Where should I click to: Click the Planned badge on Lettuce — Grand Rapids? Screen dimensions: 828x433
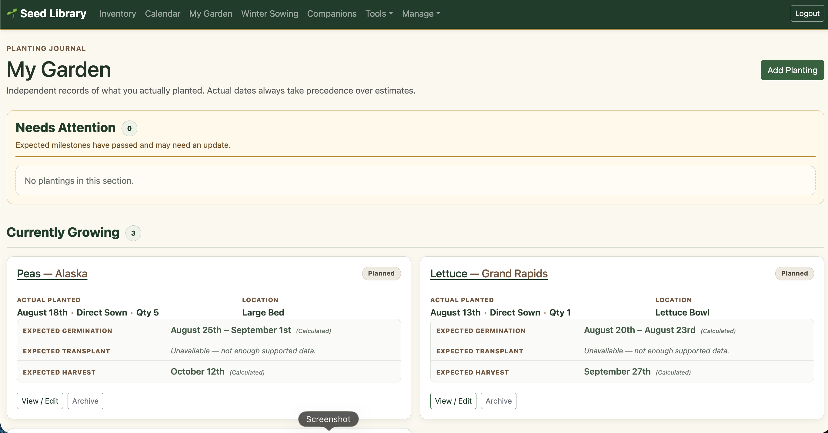click(x=794, y=273)
